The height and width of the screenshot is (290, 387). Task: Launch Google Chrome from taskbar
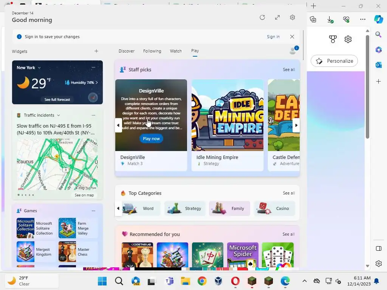pyautogui.click(x=202, y=281)
